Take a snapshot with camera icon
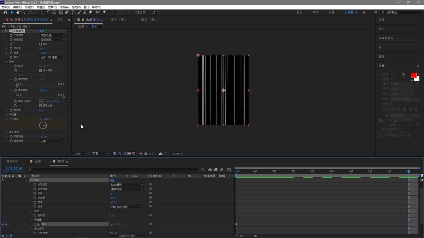This screenshot has width=424, height=238. click(160, 154)
